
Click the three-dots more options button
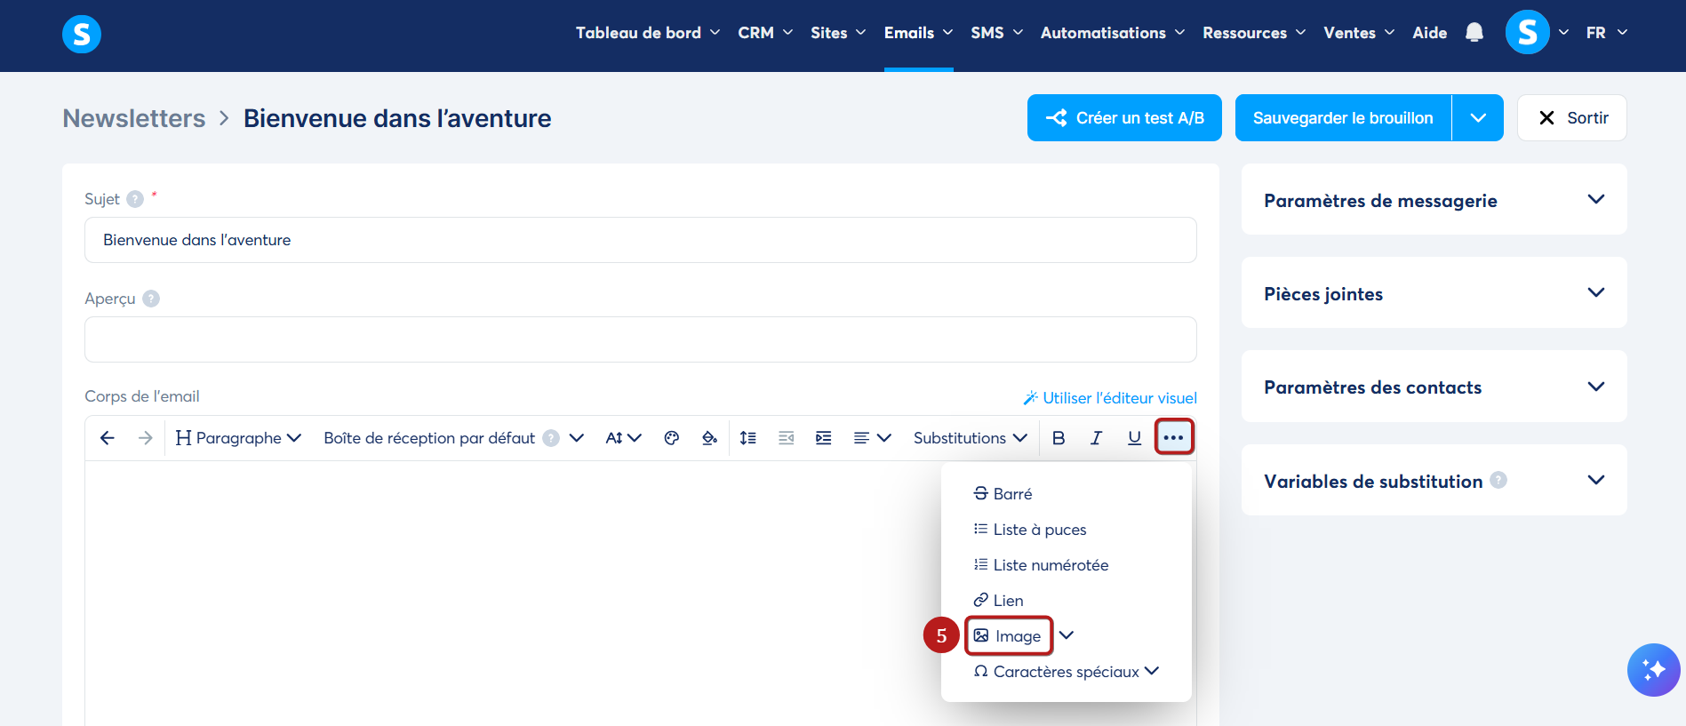coord(1173,437)
